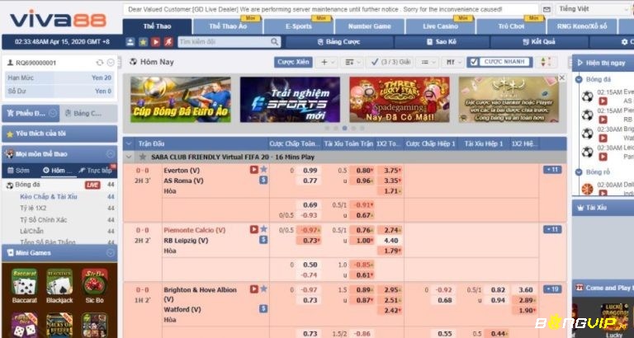Screen dimensions: 634x338
Task: Collapse the Mini Games panel
Action: coord(111,253)
